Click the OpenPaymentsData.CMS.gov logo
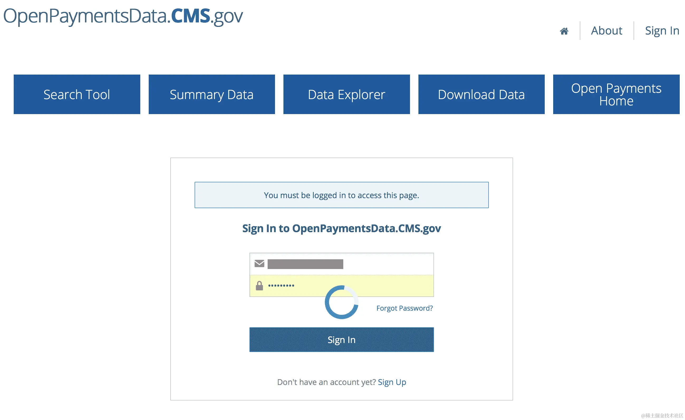Viewport: 685px width, 420px height. pos(123,16)
